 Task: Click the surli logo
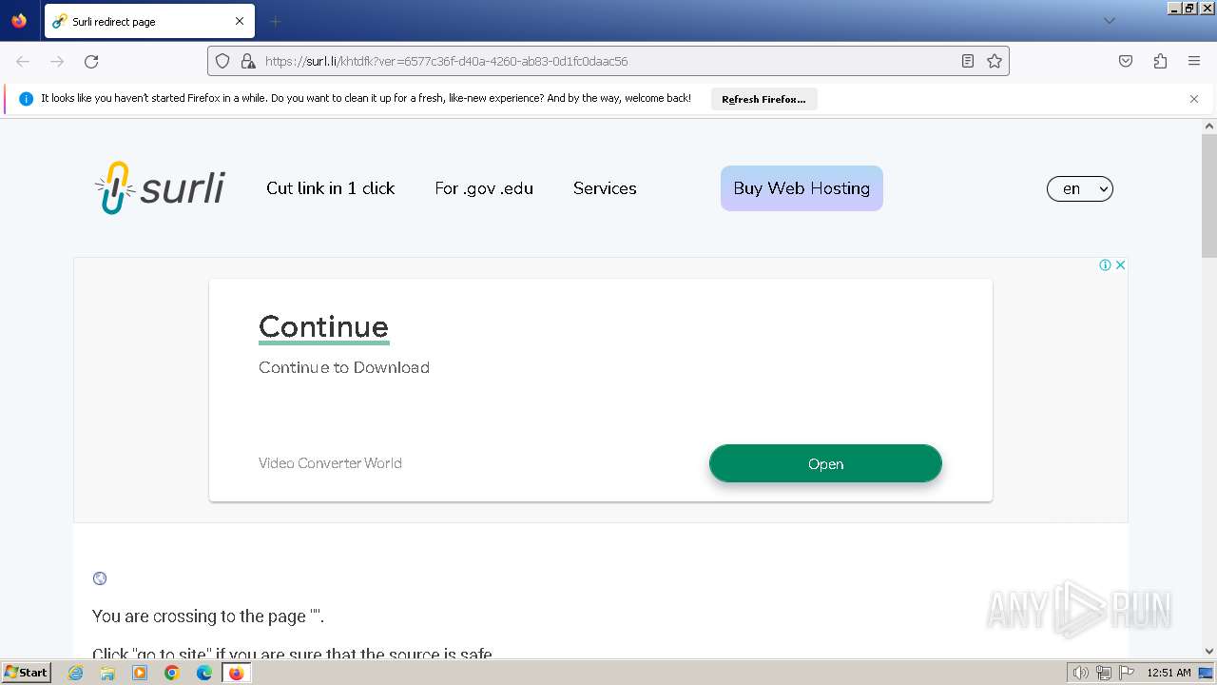pyautogui.click(x=160, y=187)
